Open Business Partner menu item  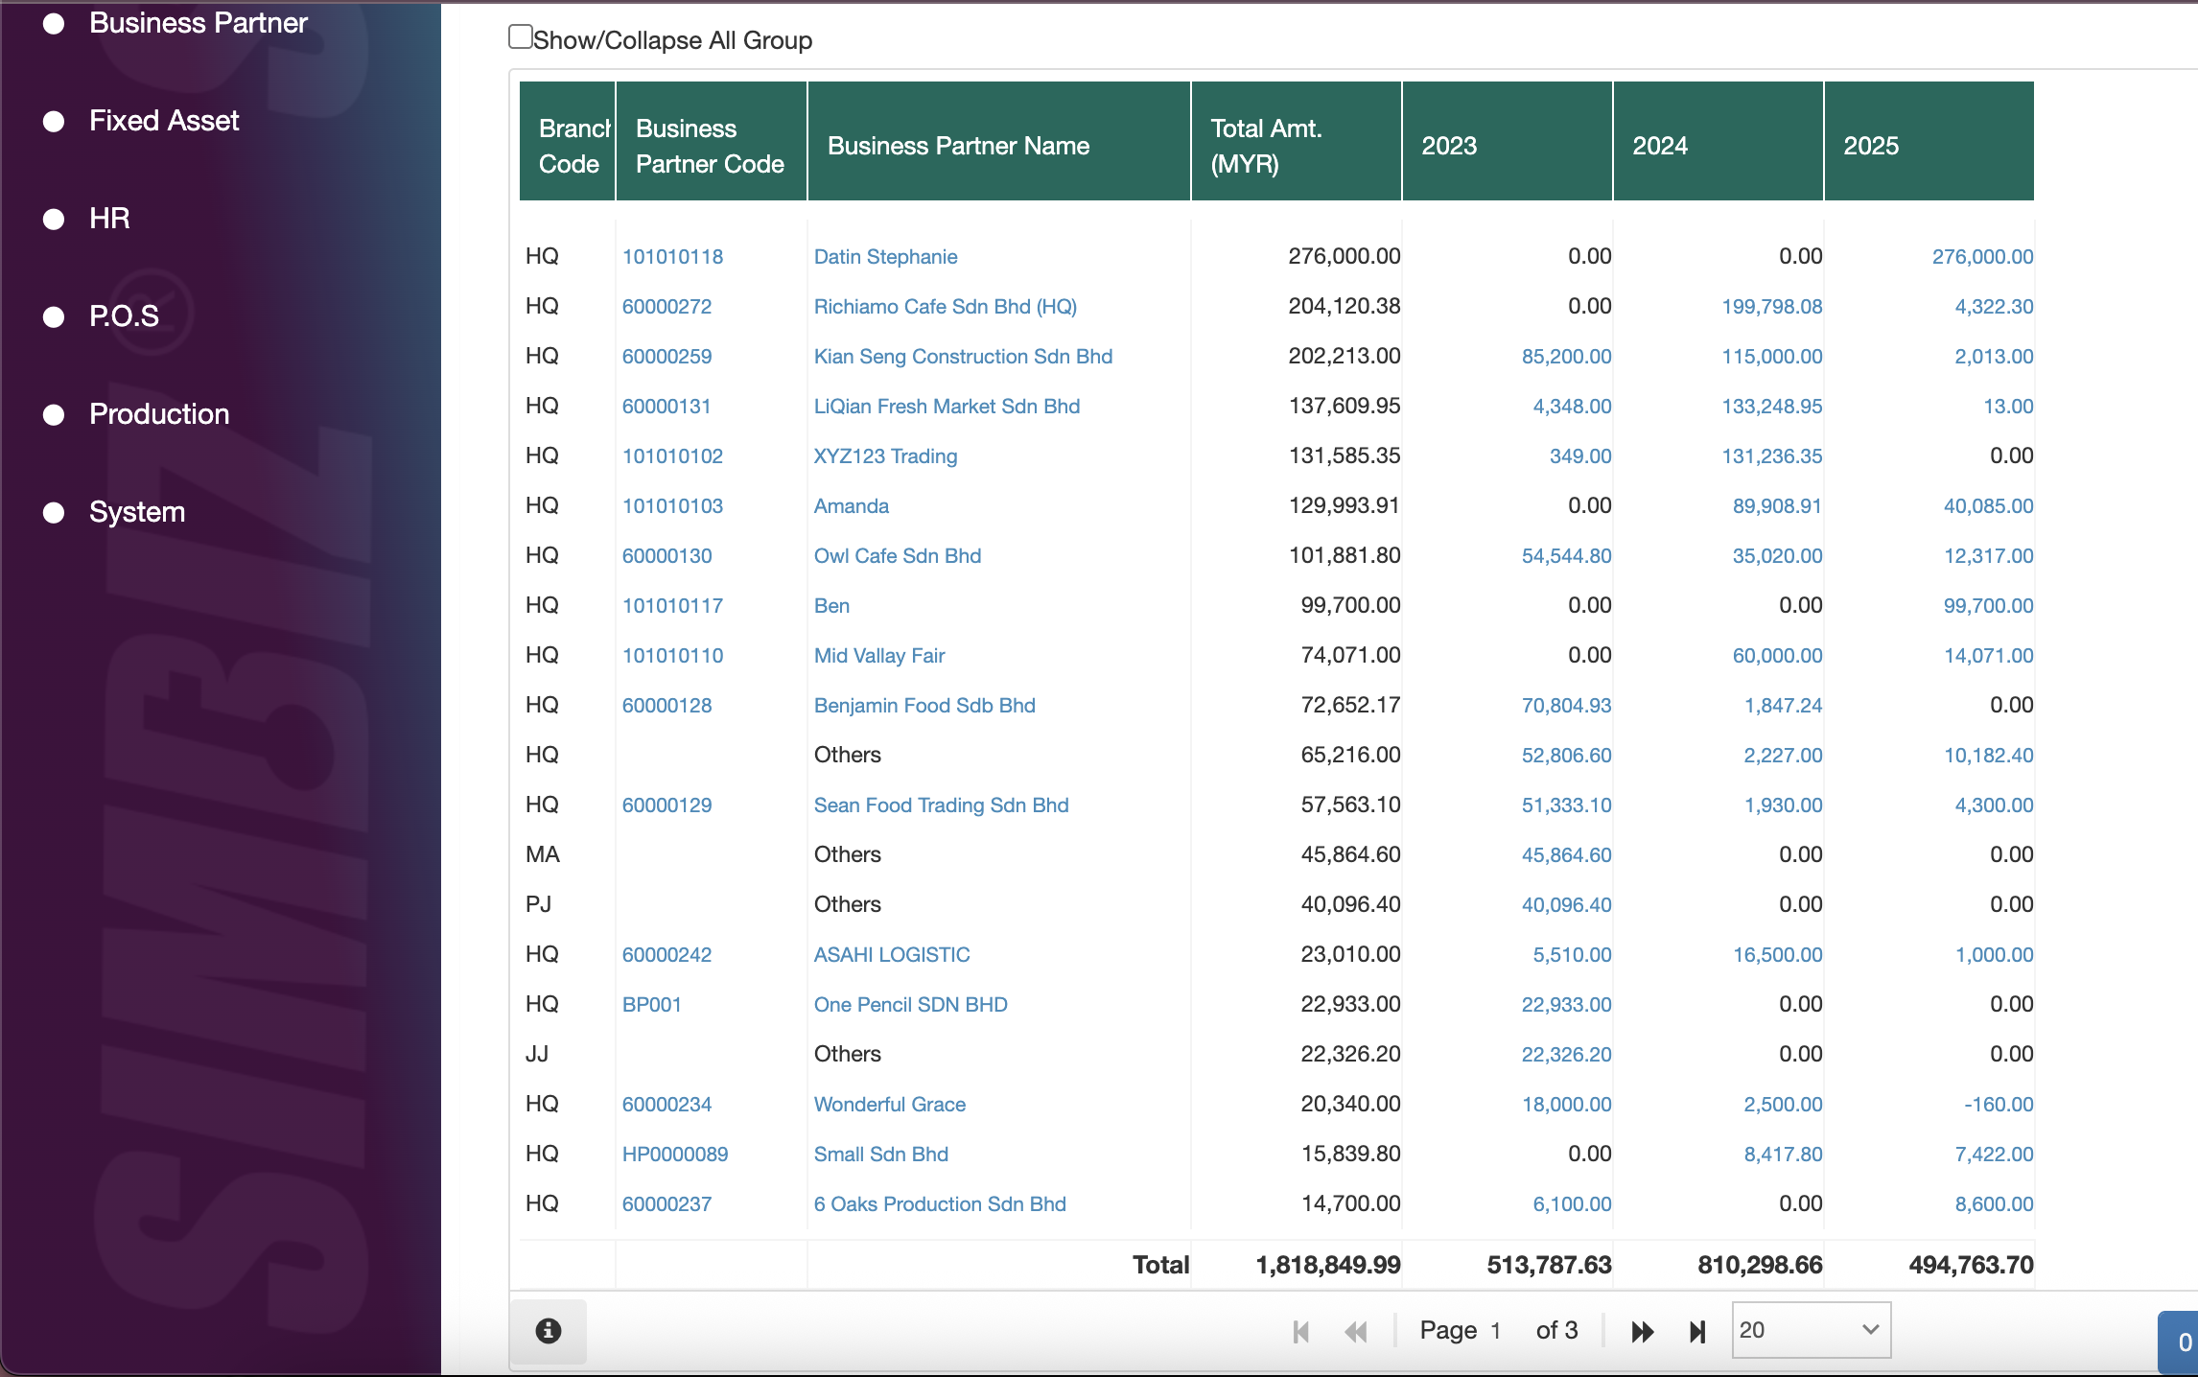[x=198, y=23]
